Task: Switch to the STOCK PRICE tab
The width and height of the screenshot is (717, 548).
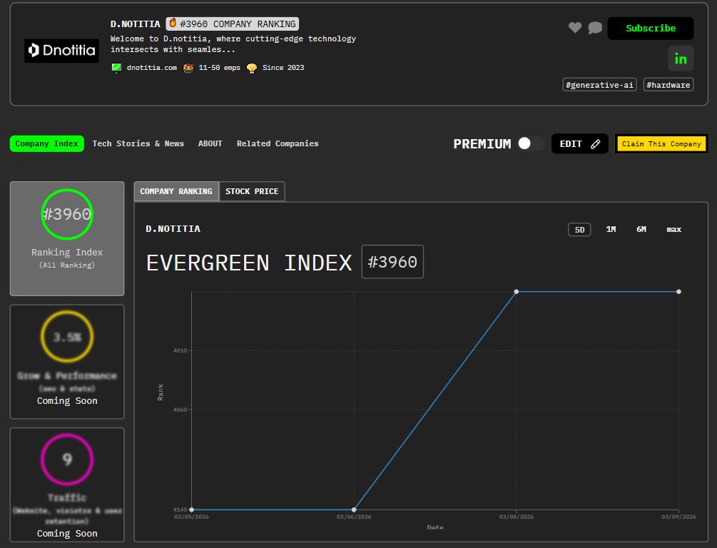Action: [252, 191]
